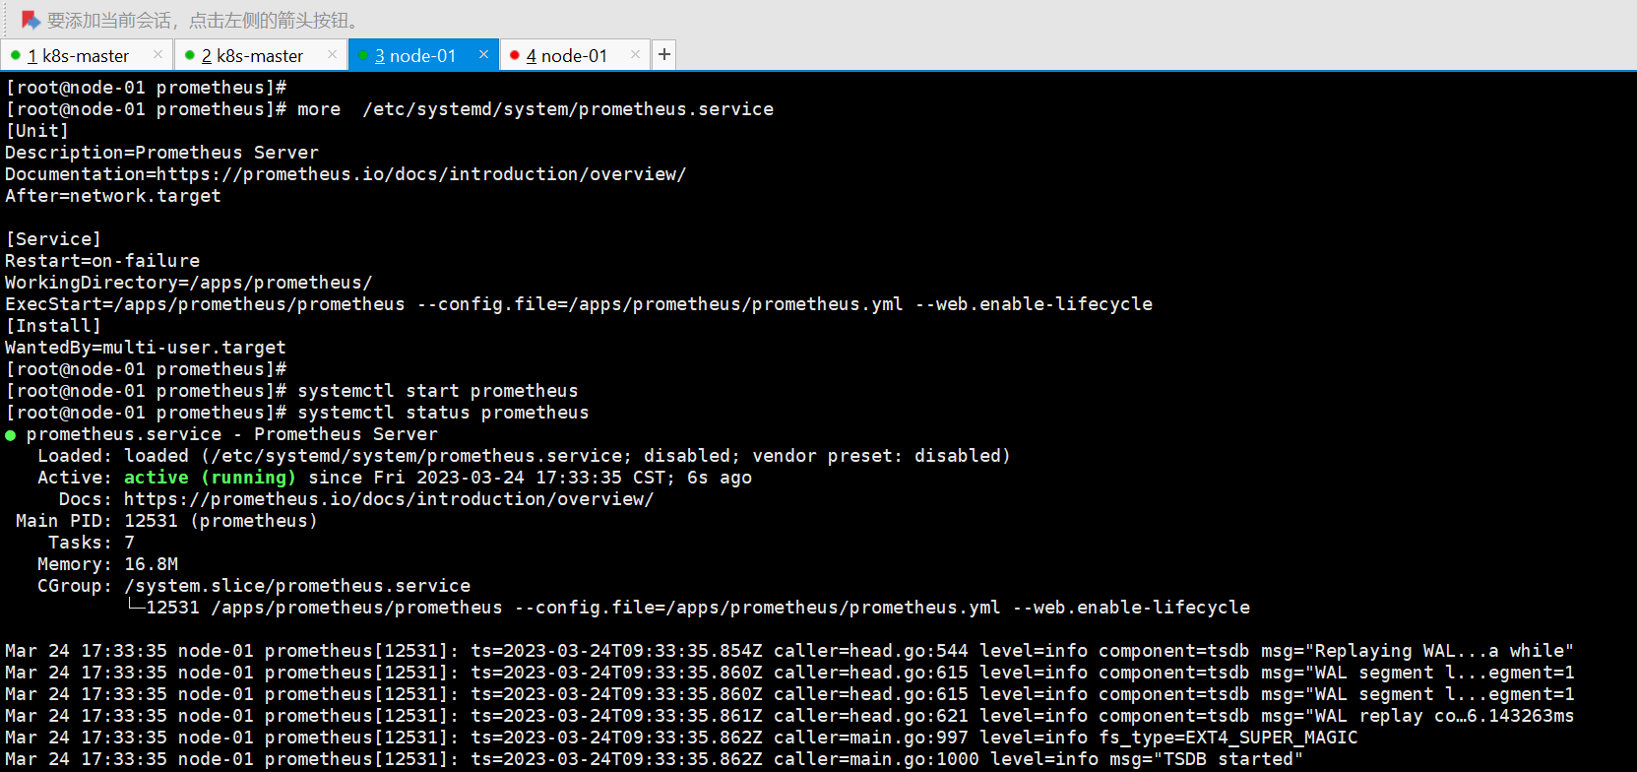Screen dimensions: 1637x772
Task: Click green status dot on tab 1 k8s-master
Action: [15, 55]
